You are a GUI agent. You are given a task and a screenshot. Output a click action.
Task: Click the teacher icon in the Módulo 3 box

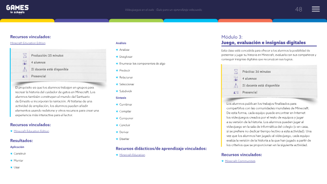coord(236,85)
